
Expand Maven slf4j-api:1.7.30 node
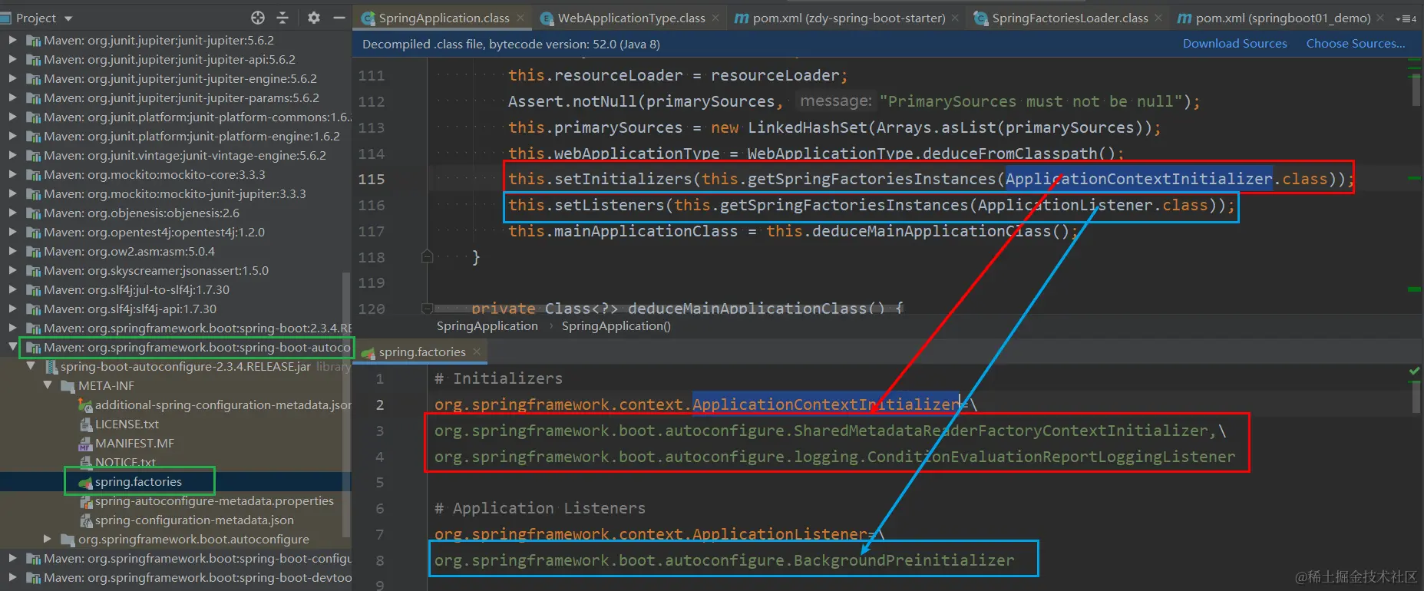point(12,309)
